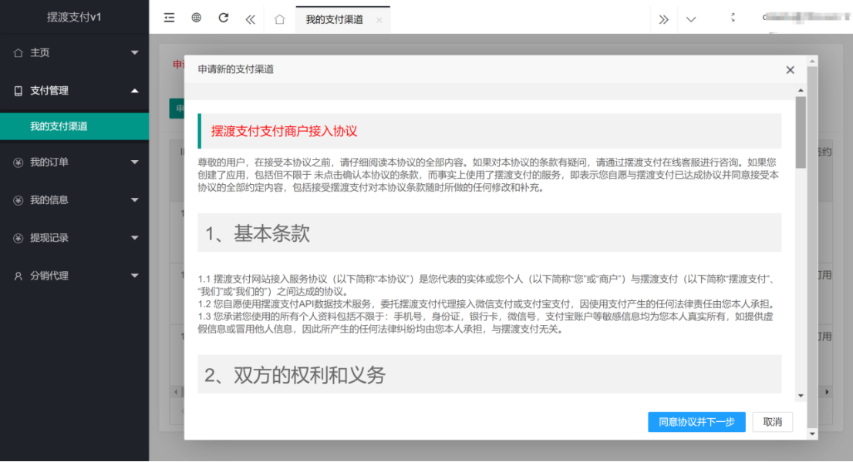Viewport: 853px width, 462px height.
Task: Click the 提现记录 yen icon
Action: point(18,238)
